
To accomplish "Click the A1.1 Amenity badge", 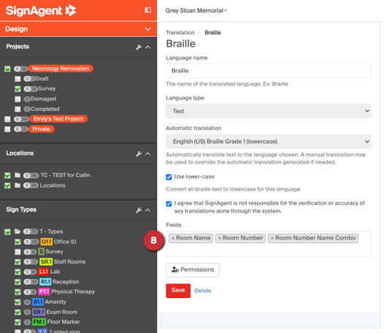I will tap(38, 302).
